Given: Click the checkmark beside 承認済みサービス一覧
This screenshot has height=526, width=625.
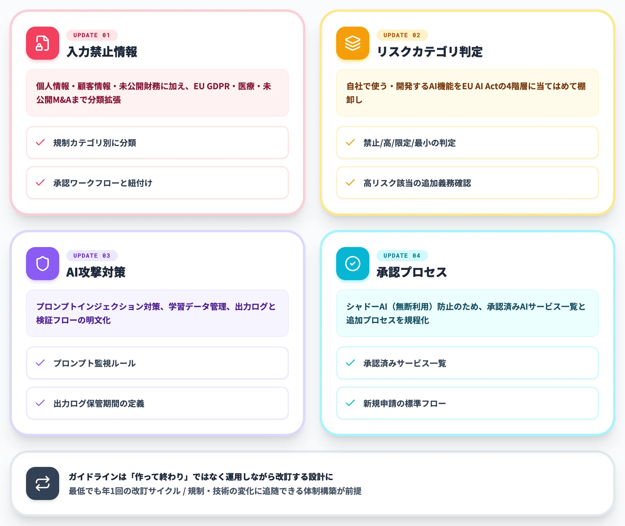Looking at the screenshot, I should (350, 363).
